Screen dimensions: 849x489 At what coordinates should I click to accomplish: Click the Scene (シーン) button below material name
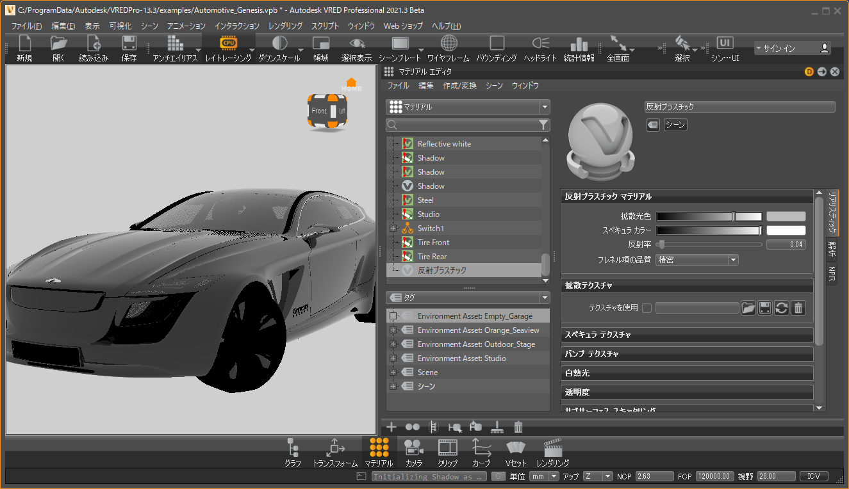click(x=675, y=125)
